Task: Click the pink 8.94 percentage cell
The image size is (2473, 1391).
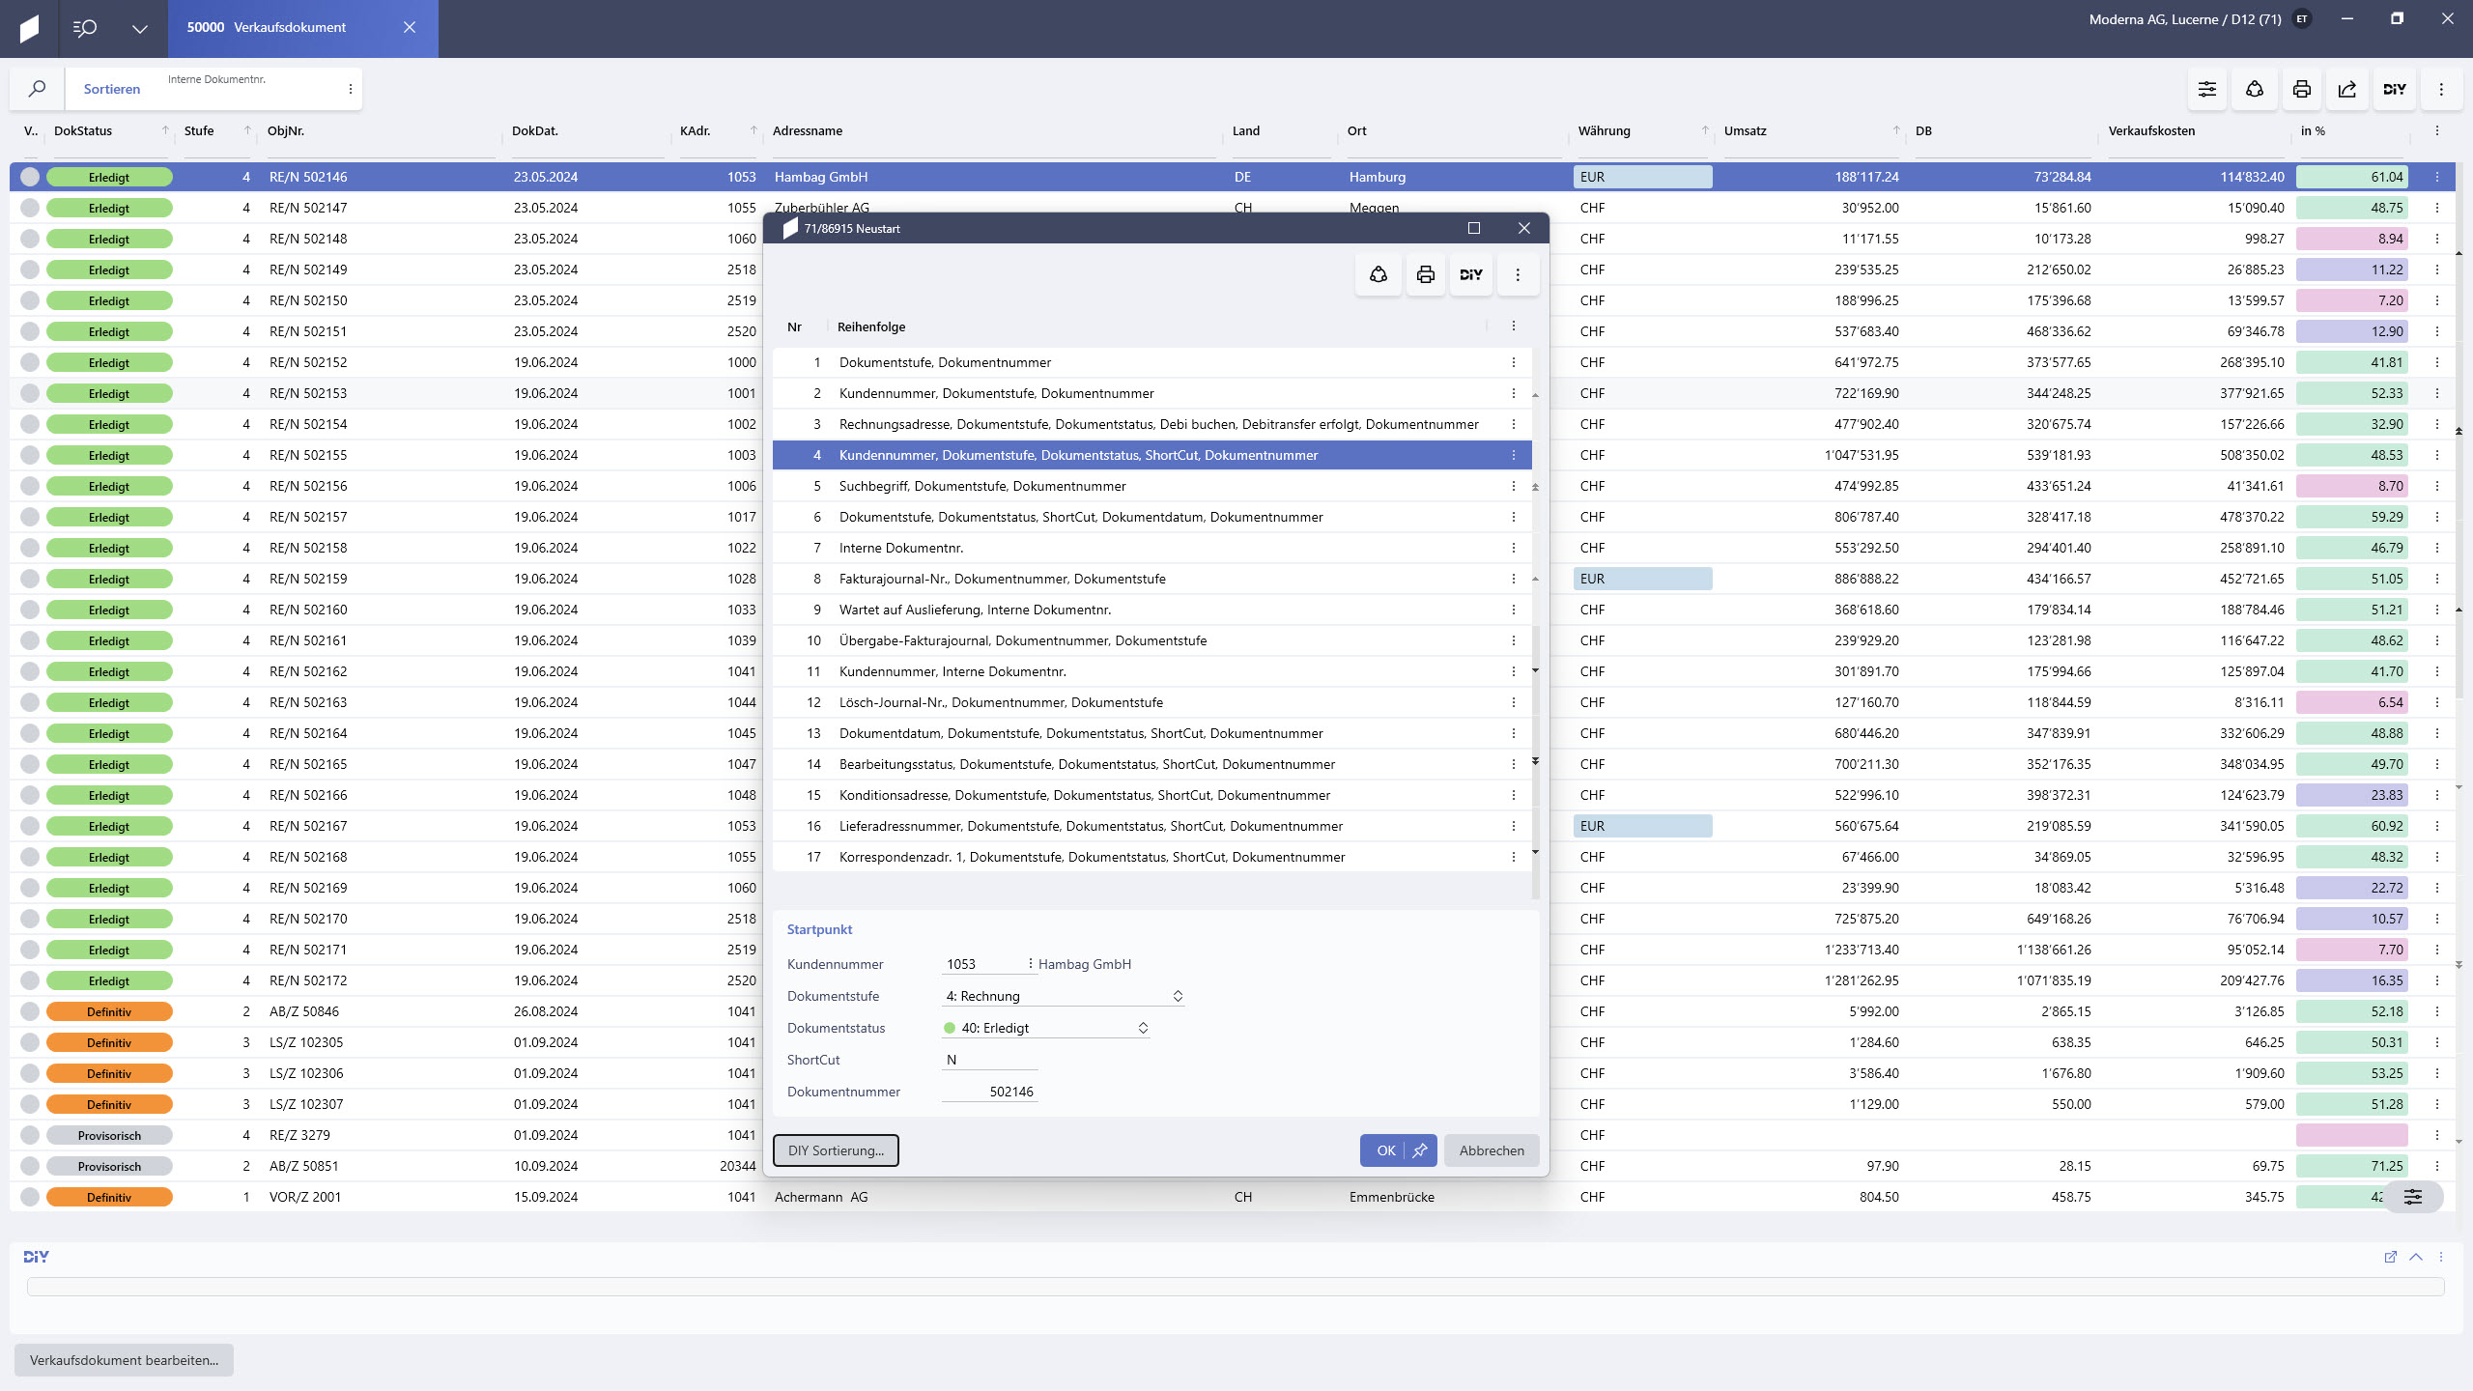Action: click(x=2351, y=239)
